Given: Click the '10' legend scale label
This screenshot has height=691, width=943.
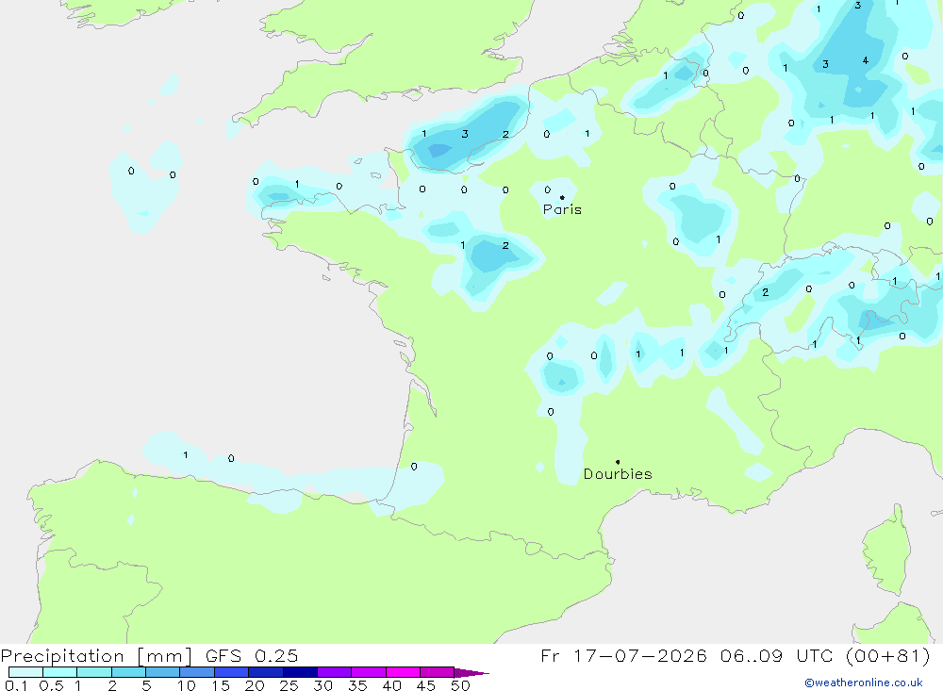Looking at the screenshot, I should [x=186, y=685].
